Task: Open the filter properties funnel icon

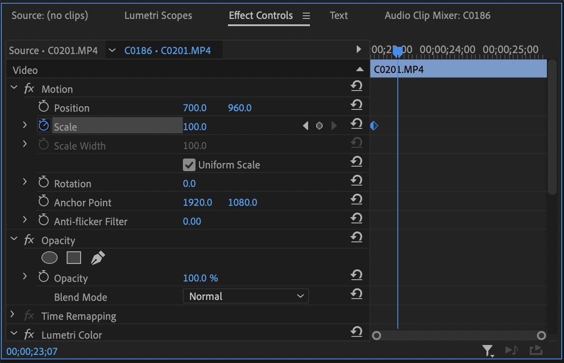Action: pyautogui.click(x=488, y=350)
